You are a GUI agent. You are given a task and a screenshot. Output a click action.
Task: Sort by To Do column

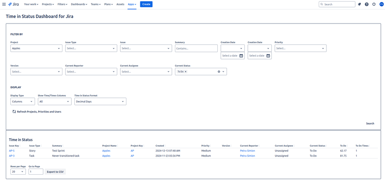pos(344,146)
